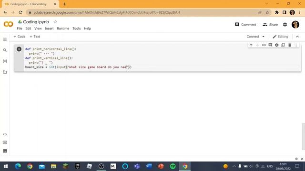
Task: Run the code cell
Action: 19,49
